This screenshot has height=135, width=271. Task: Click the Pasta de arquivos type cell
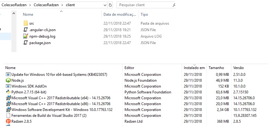click(155, 23)
